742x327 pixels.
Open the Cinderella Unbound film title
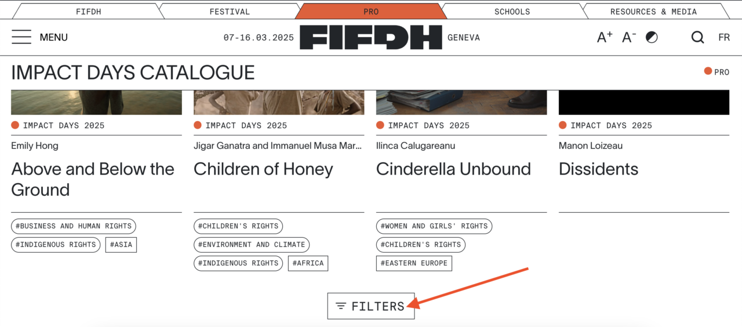point(453,169)
